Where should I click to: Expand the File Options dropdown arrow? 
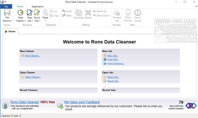click(x=12, y=21)
